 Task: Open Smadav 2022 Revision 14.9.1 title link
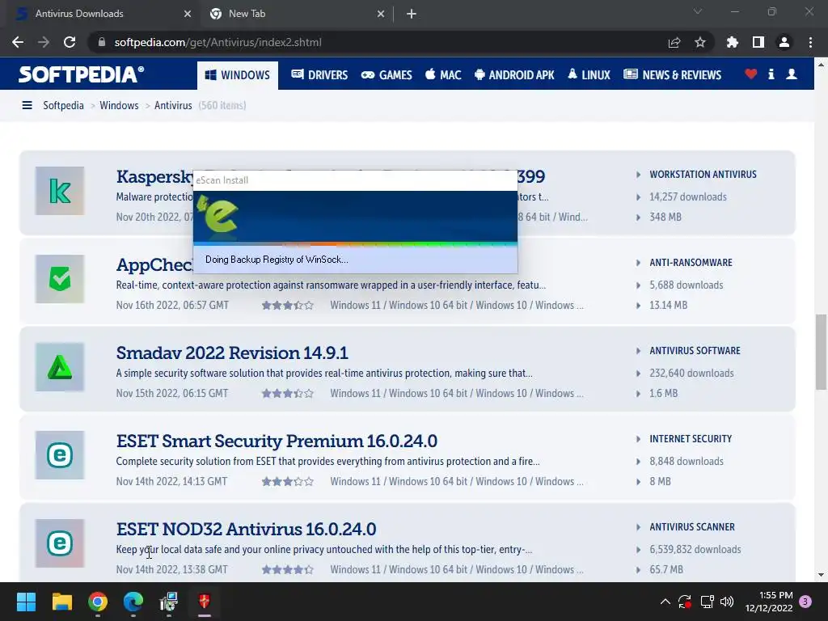232,353
